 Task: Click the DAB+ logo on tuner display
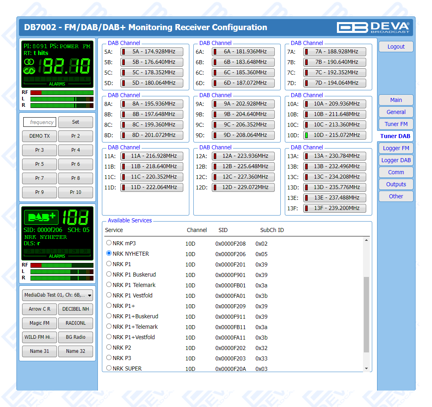pos(41,217)
